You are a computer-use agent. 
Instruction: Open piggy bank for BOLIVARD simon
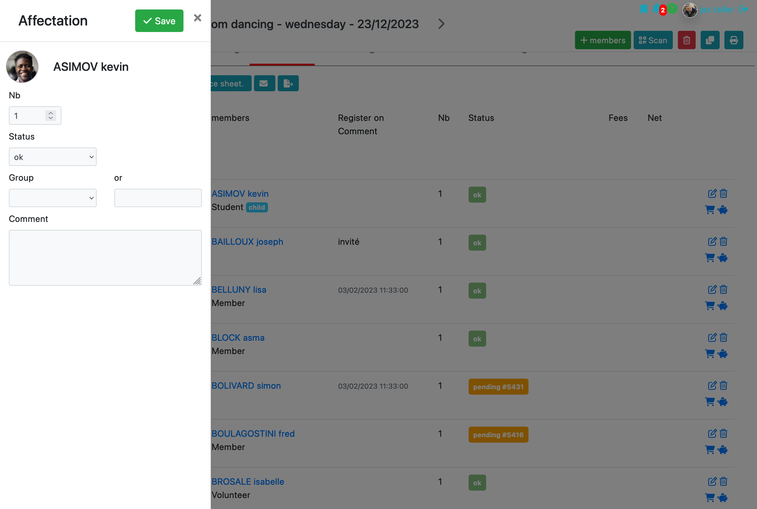point(723,402)
